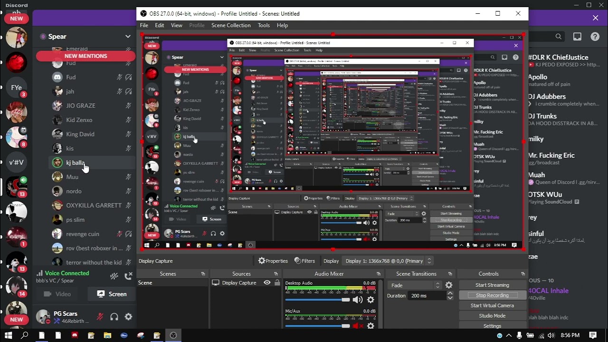Viewport: 608px width, 342px height.
Task: Open Discord user settings gear
Action: coord(128,317)
